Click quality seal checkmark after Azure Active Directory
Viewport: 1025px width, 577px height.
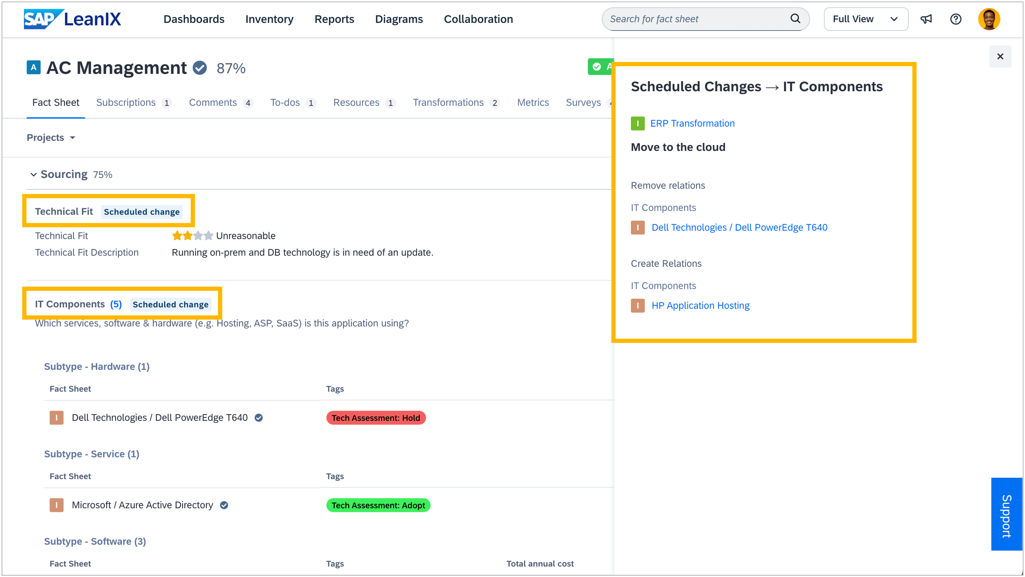pos(224,505)
